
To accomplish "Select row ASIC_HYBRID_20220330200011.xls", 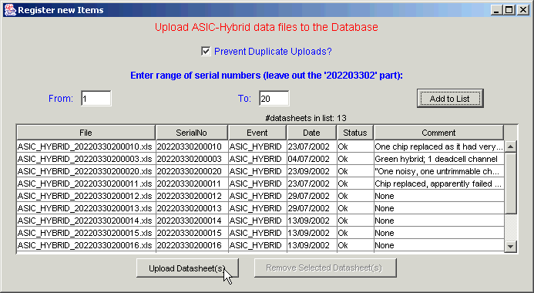I will pyautogui.click(x=260, y=184).
